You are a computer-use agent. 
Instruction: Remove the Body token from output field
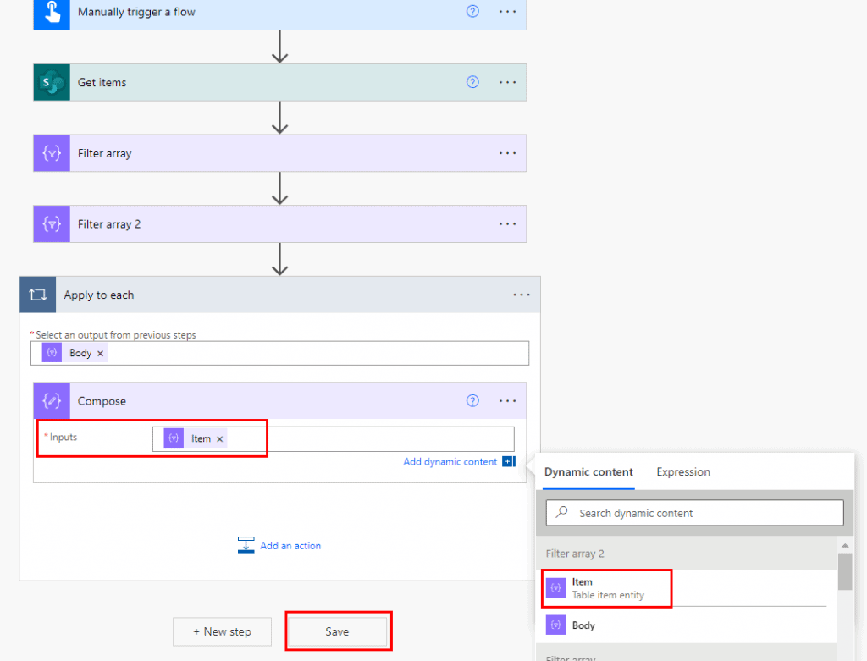click(x=100, y=354)
